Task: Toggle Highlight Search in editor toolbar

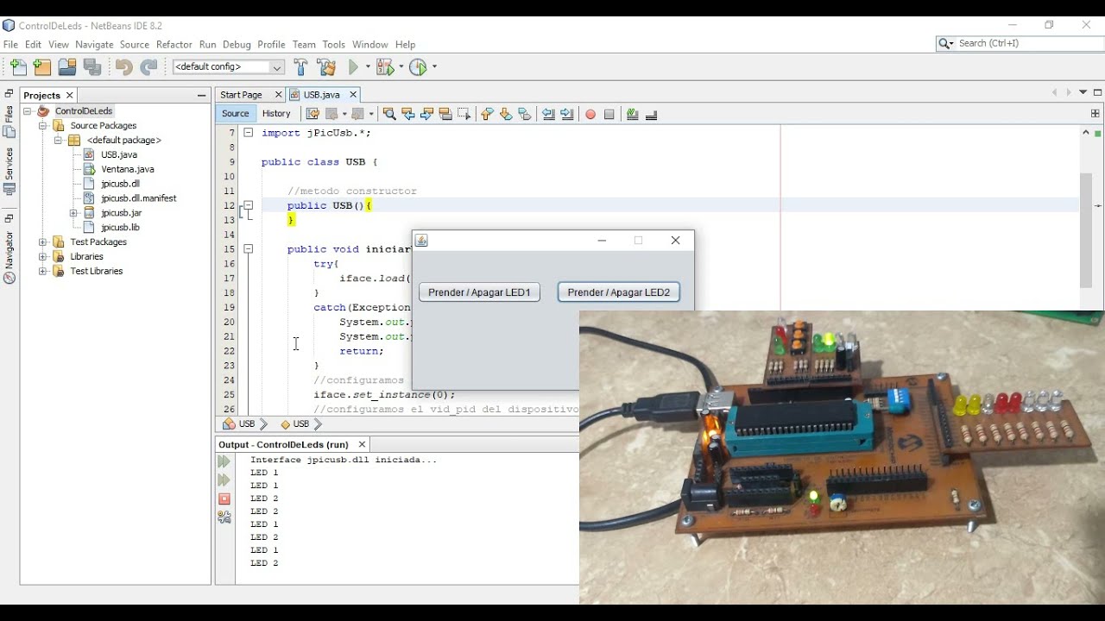Action: (445, 114)
